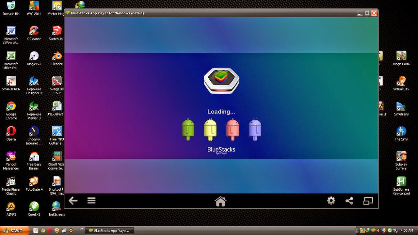Click BlueStacks App Player taskbar button

pyautogui.click(x=109, y=230)
